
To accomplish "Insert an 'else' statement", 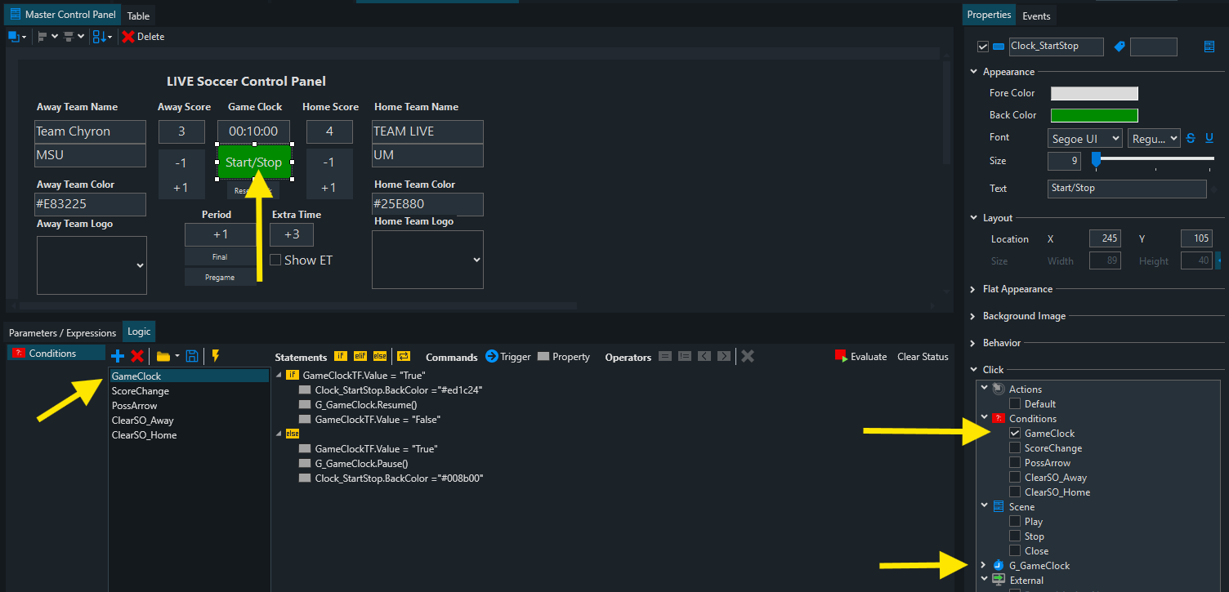I will (380, 357).
